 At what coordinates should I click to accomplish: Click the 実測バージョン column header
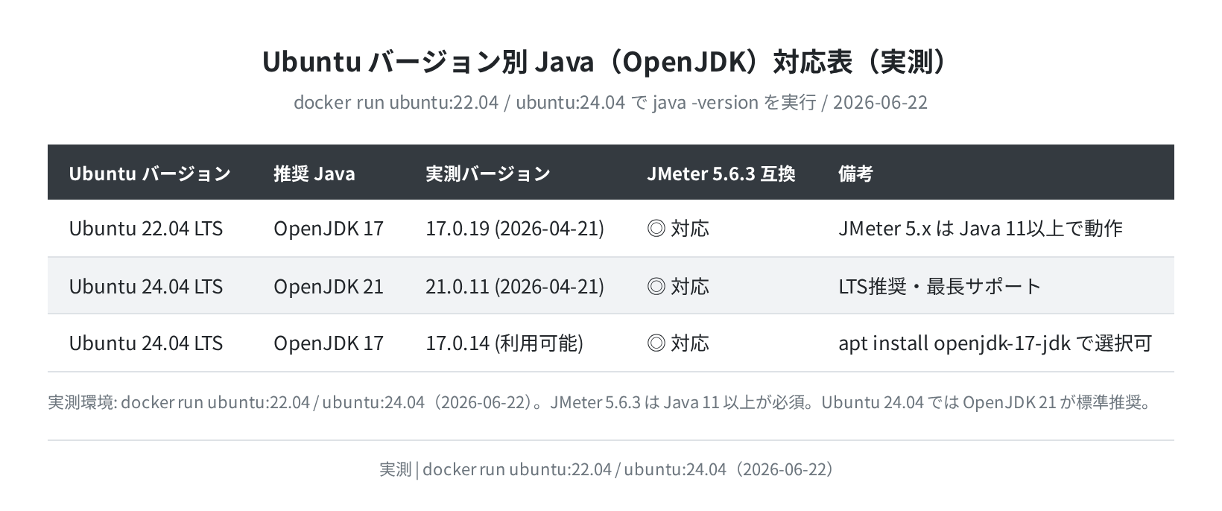[487, 174]
